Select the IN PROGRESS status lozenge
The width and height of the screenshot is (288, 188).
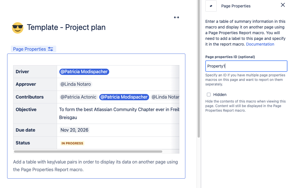(72, 143)
